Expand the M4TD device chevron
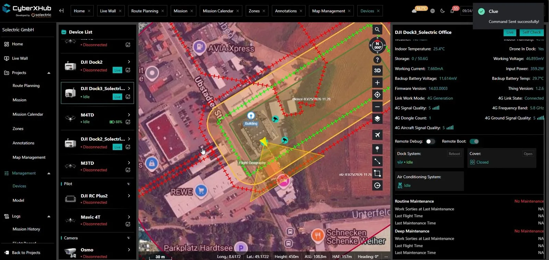This screenshot has width=549, height=260. (x=129, y=115)
